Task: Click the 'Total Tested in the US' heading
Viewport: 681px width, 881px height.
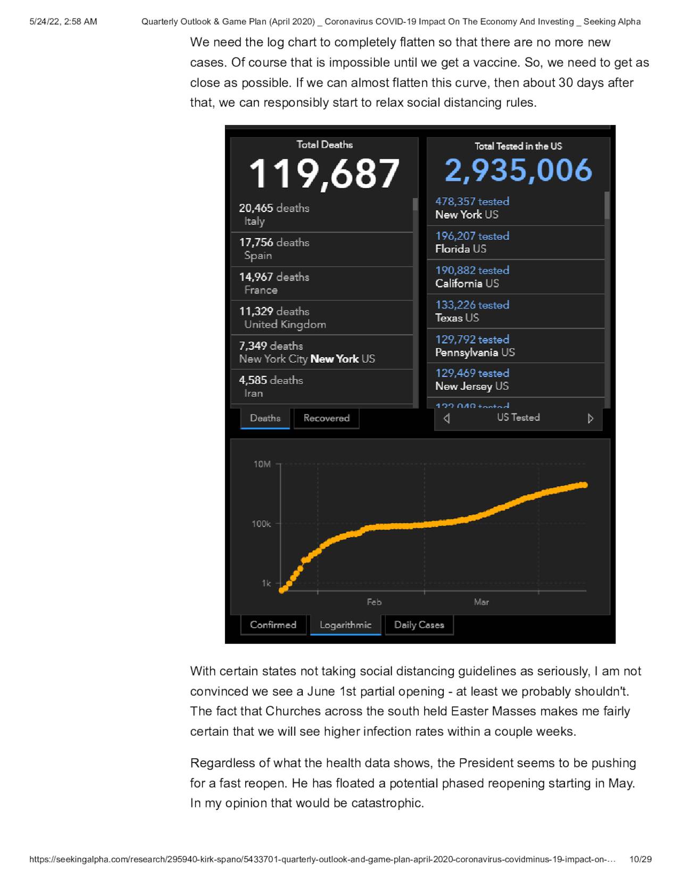Action: tap(518, 146)
